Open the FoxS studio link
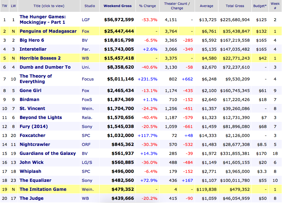 click(87, 99)
